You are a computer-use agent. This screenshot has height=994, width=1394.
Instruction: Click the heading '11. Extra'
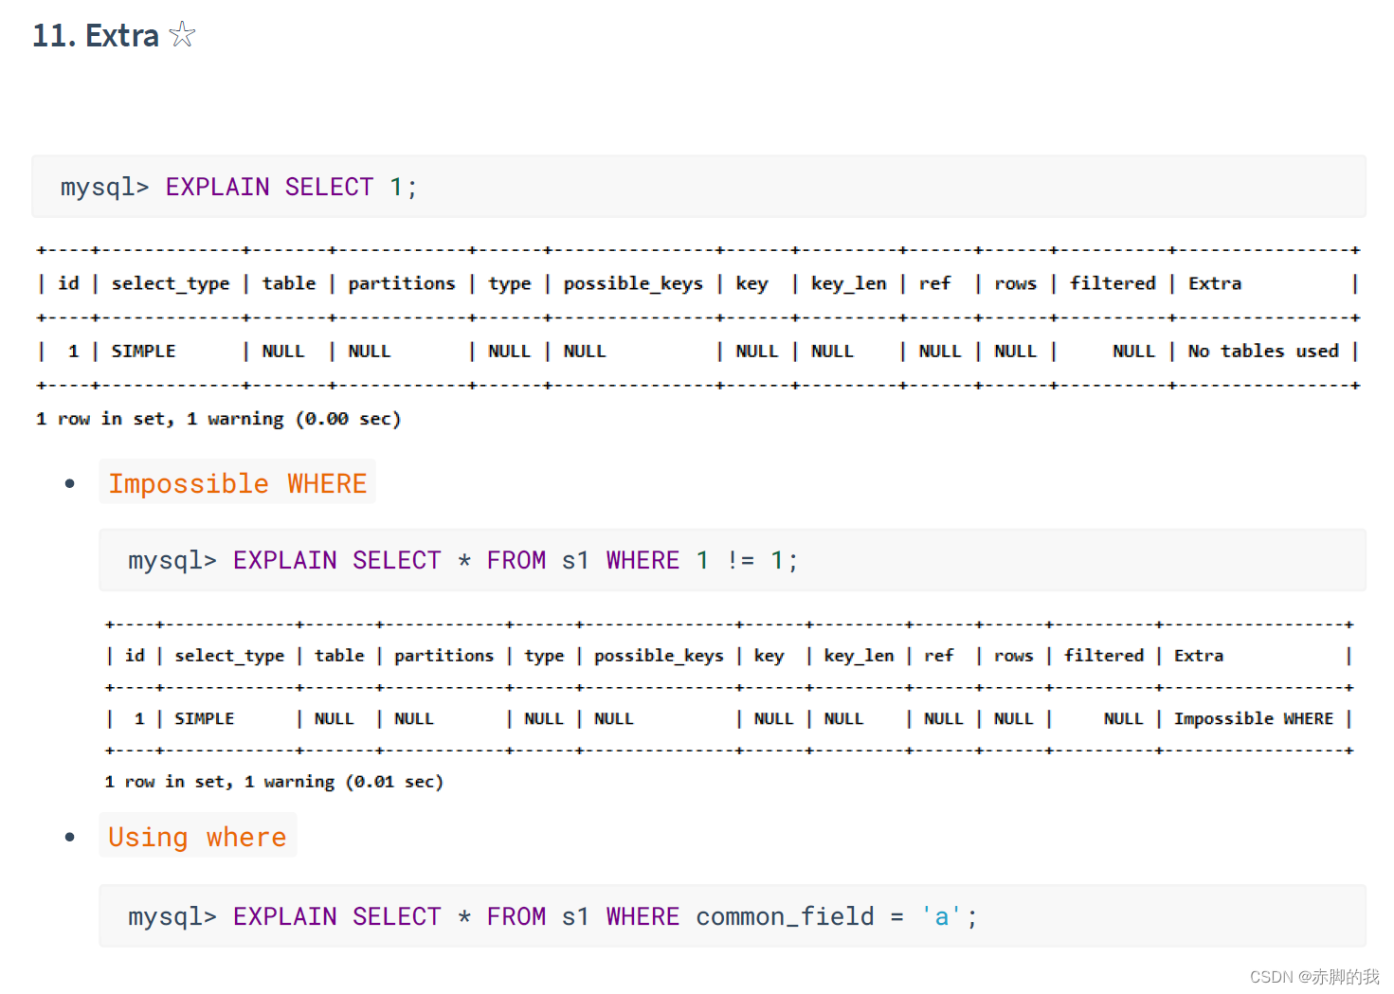96,36
